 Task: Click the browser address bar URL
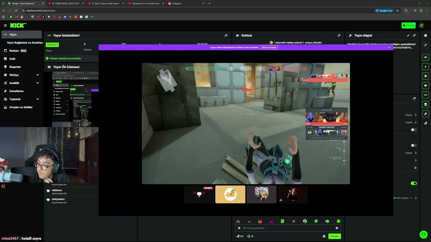pos(41,10)
